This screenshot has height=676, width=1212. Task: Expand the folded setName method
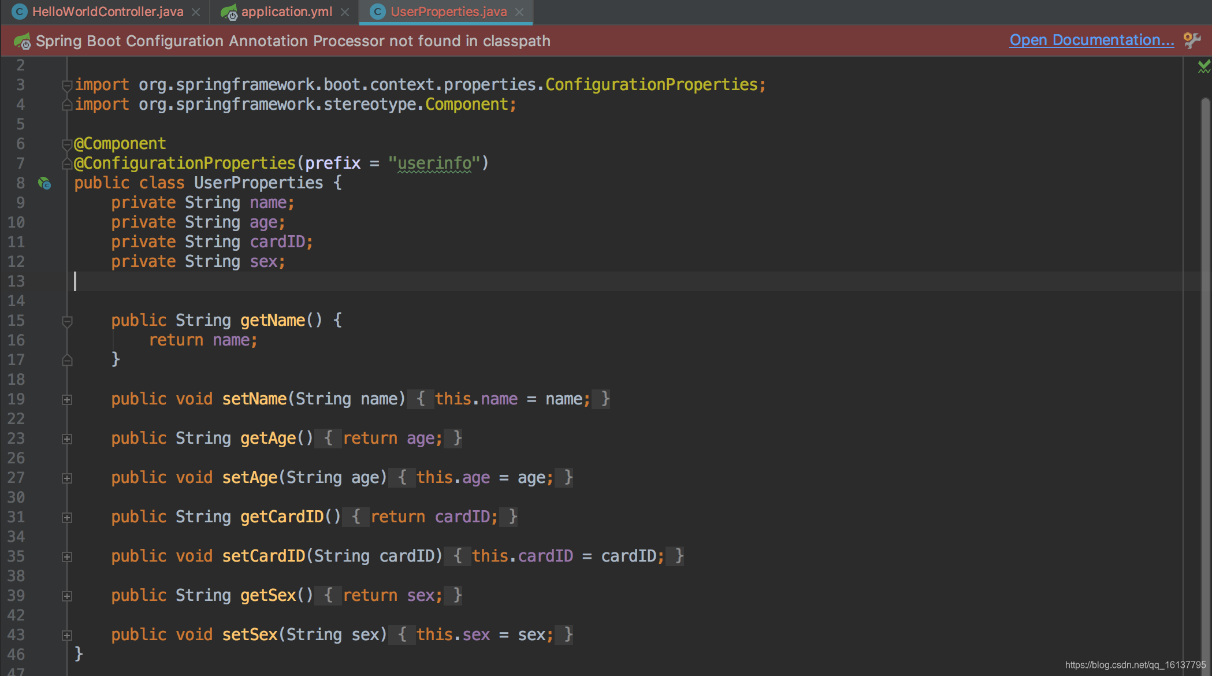(67, 400)
